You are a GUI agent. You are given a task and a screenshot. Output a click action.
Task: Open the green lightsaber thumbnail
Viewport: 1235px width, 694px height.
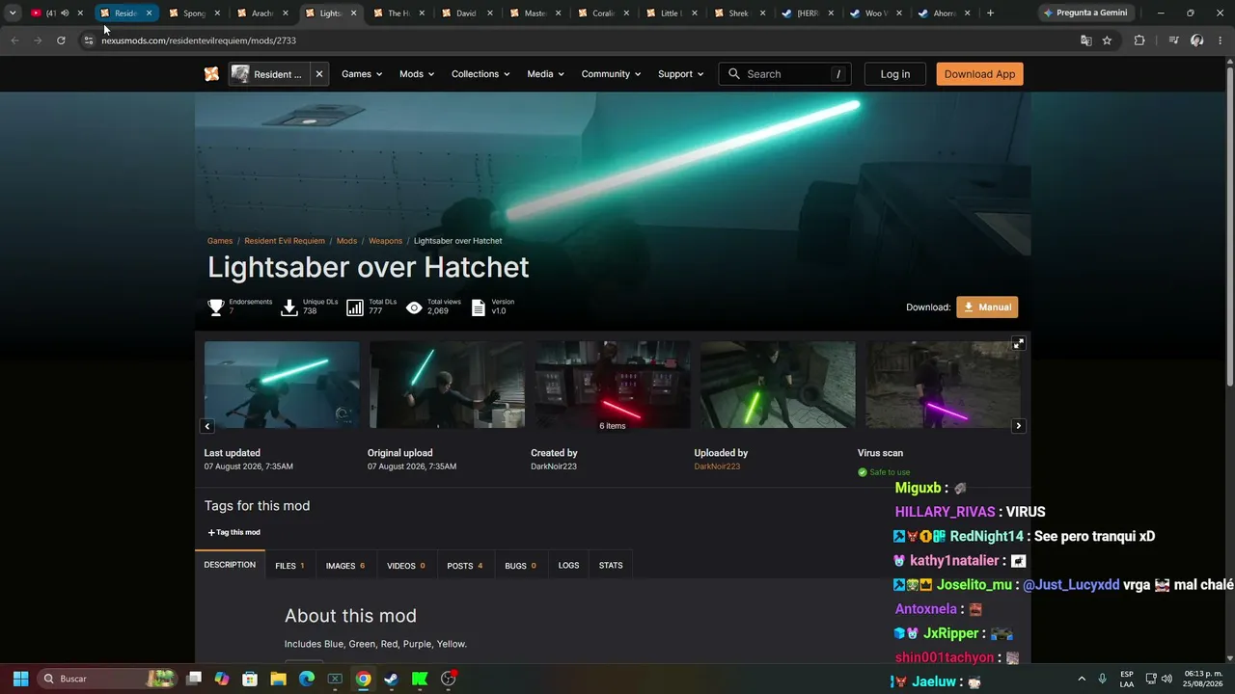[778, 385]
